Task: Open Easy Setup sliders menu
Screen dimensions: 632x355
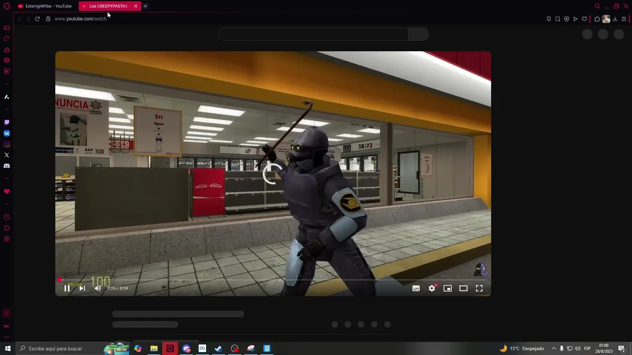Action: point(624,19)
